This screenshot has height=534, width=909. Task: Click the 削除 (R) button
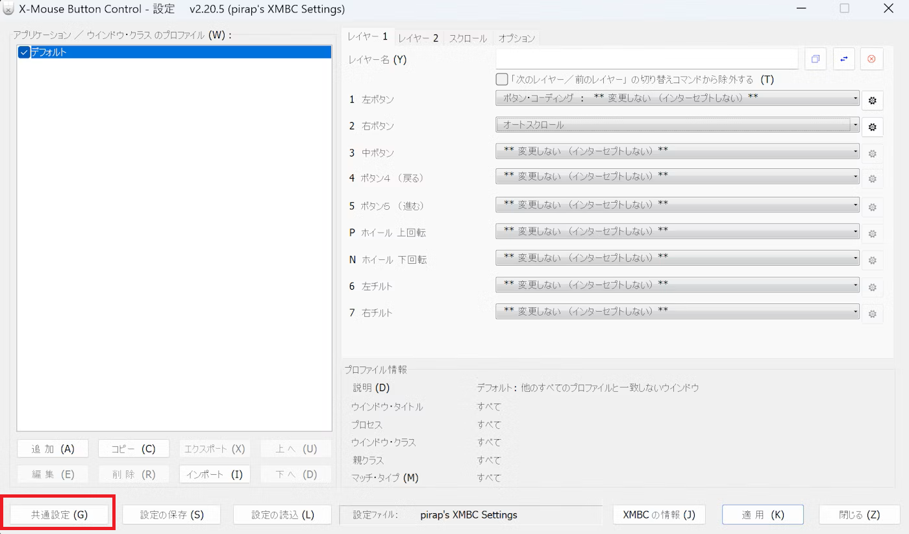tap(134, 474)
